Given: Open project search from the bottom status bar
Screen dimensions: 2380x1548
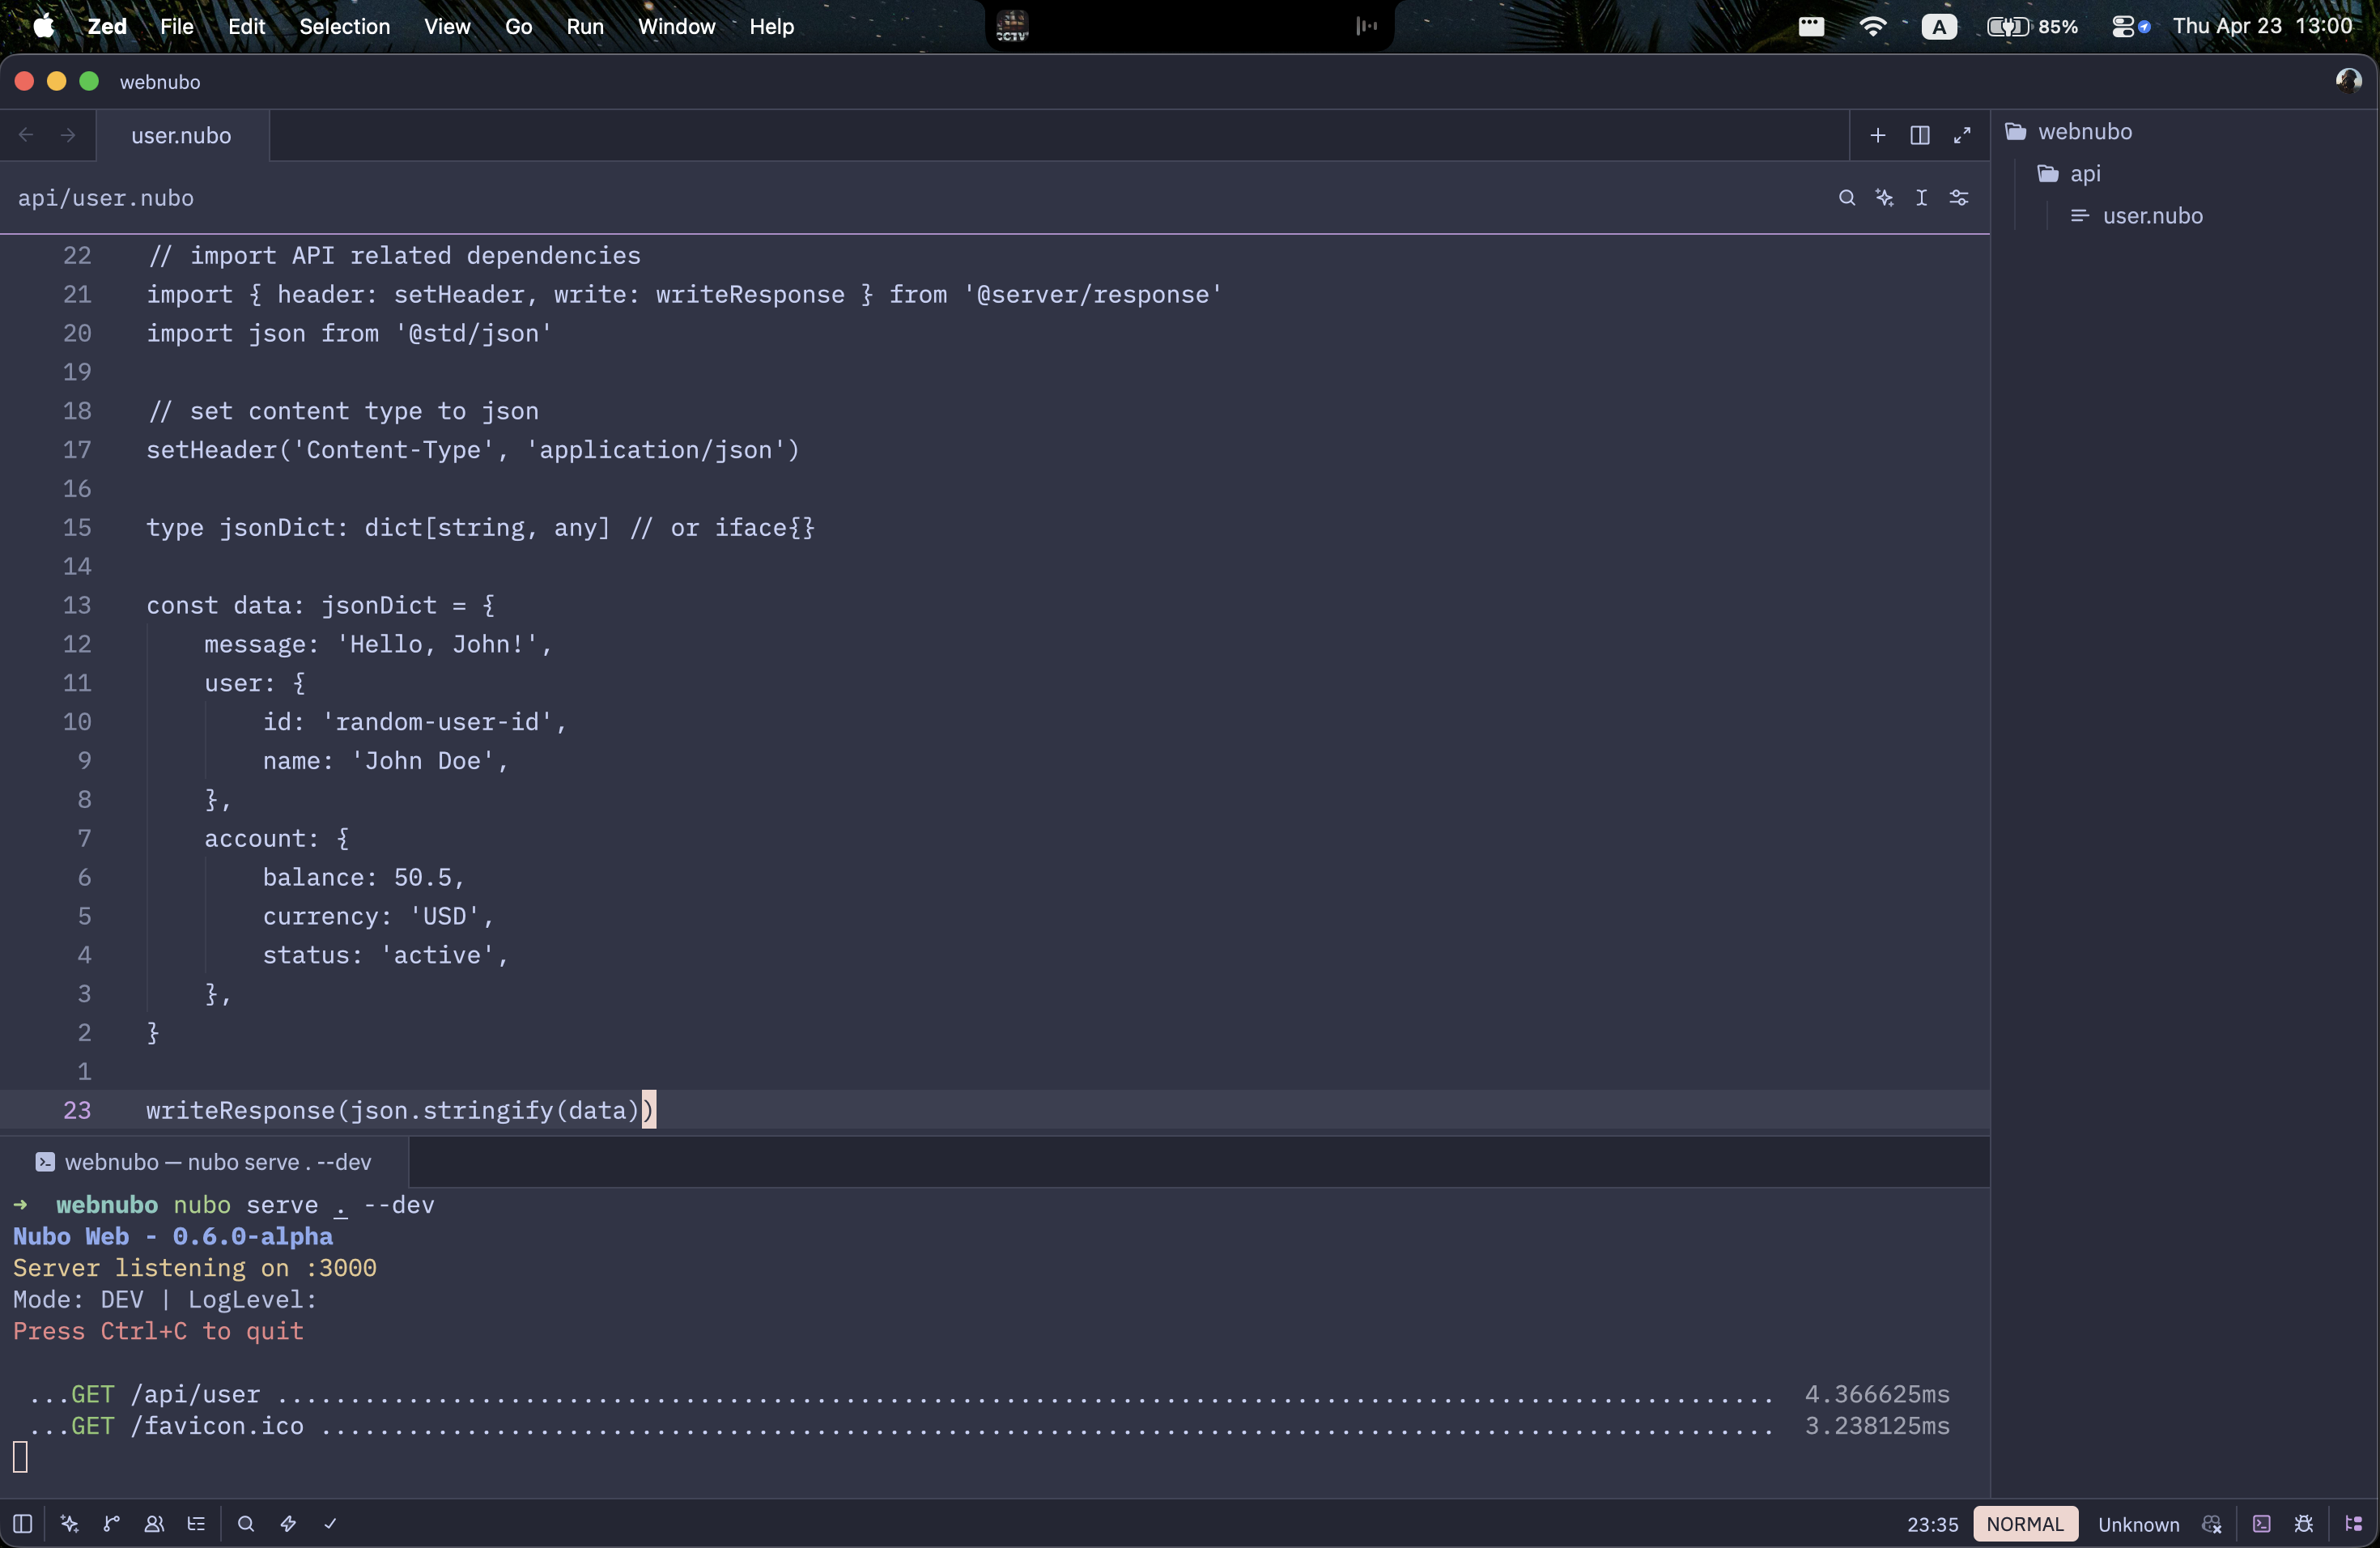Looking at the screenshot, I should 246,1524.
